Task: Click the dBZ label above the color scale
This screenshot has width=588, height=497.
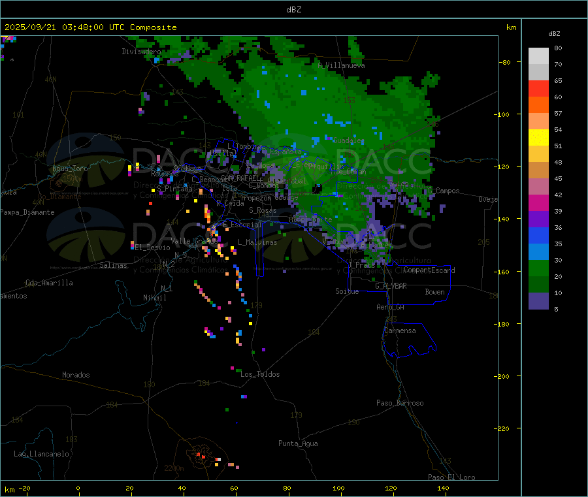Action: pyautogui.click(x=554, y=34)
